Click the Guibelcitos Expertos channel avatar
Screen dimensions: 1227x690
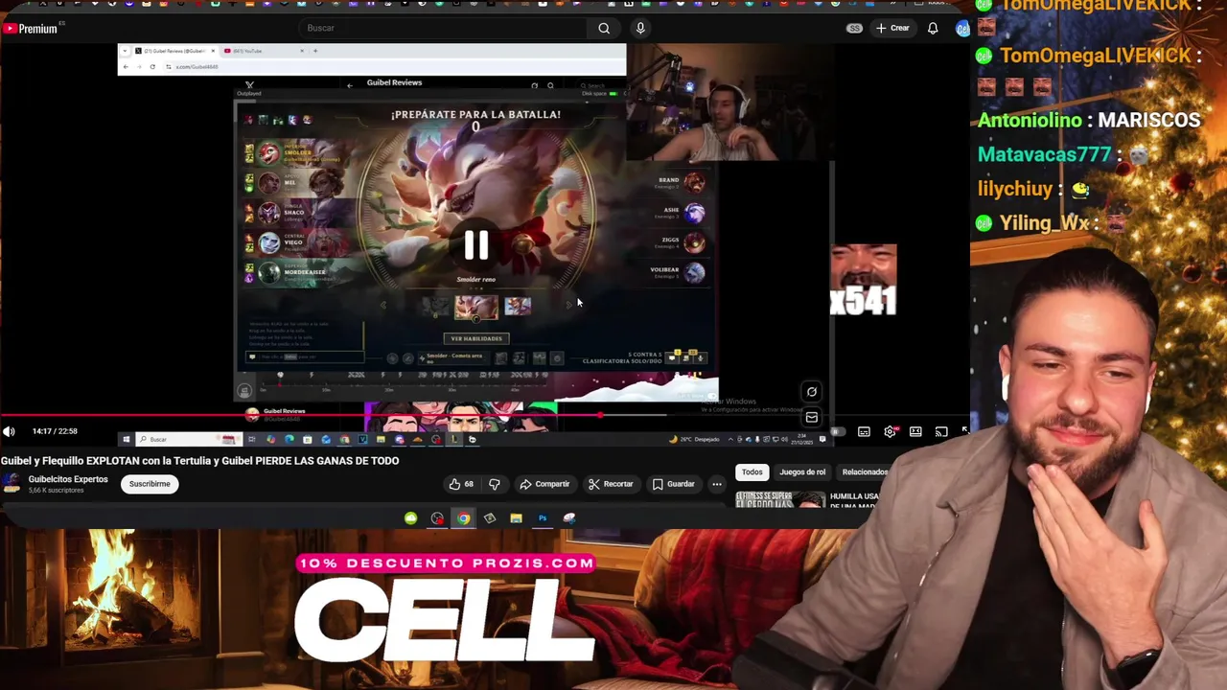point(12,484)
